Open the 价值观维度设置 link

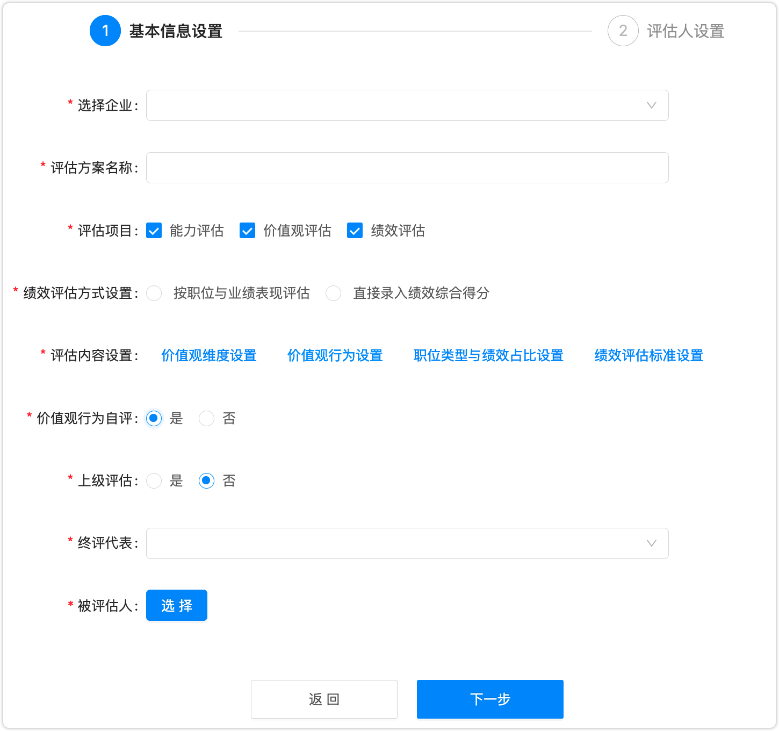coord(209,355)
